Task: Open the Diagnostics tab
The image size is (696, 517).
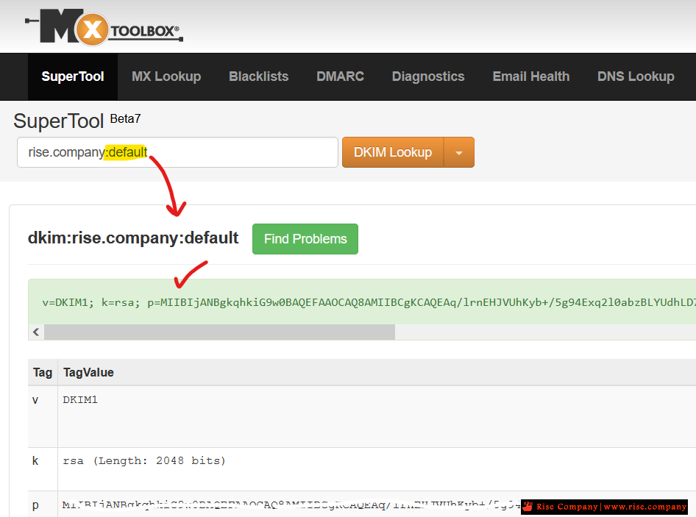Action: point(428,76)
